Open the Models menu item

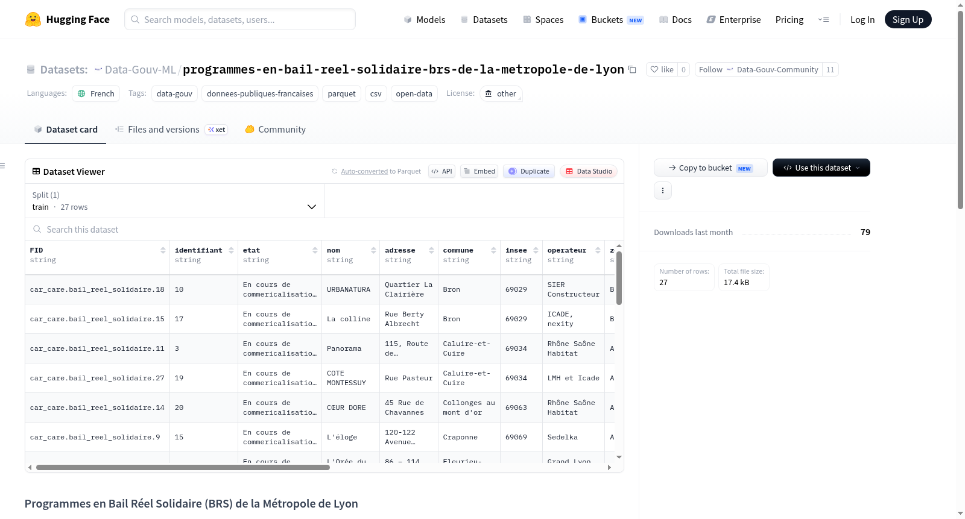coord(425,19)
